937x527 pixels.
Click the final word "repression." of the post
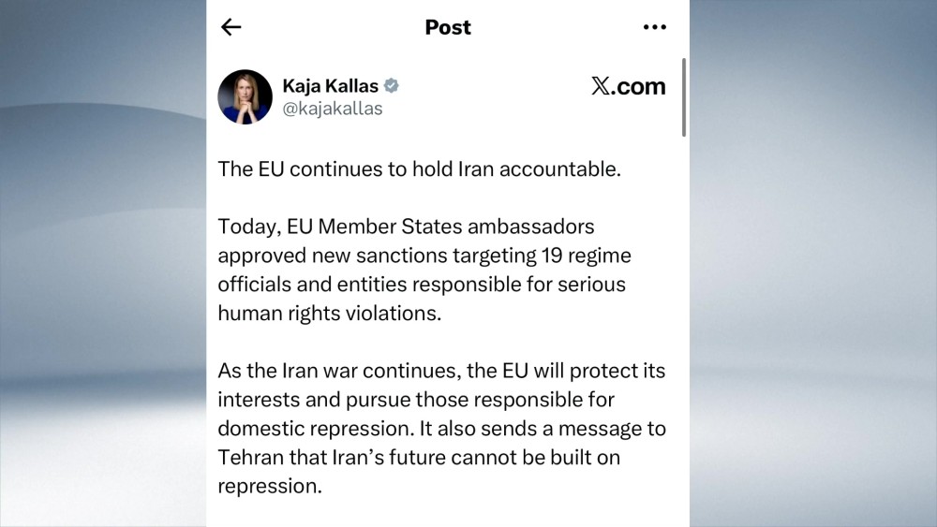[270, 487]
